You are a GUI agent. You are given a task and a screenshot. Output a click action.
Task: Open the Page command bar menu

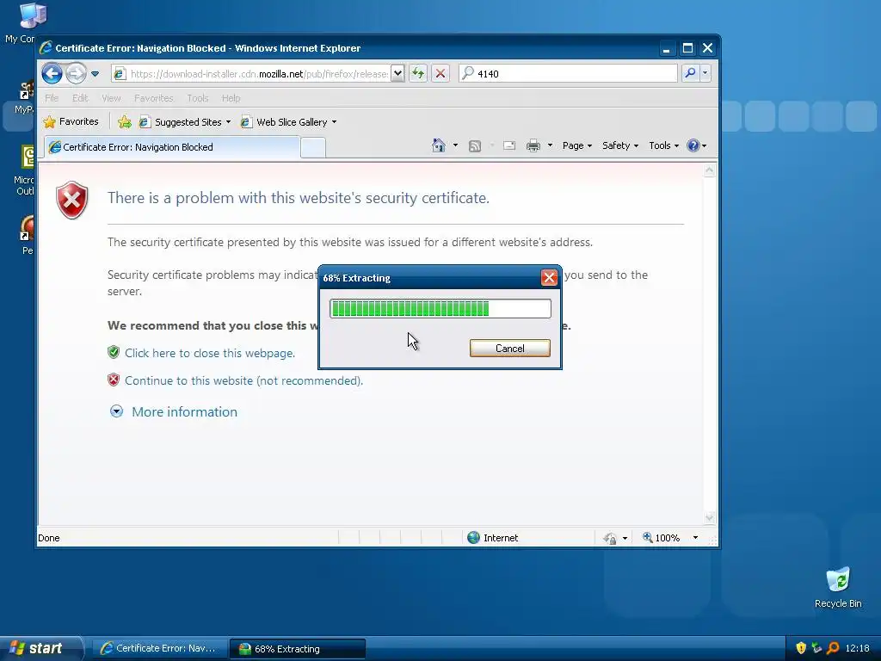[x=577, y=145]
